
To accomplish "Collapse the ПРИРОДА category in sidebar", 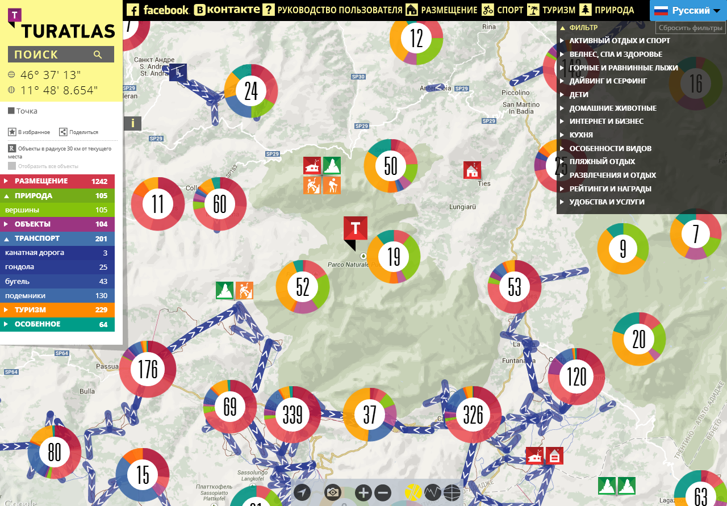I will tap(57, 195).
